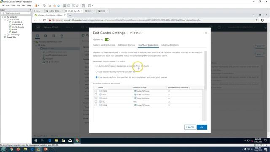Collapse the My Computer tree node

pos(3,17)
